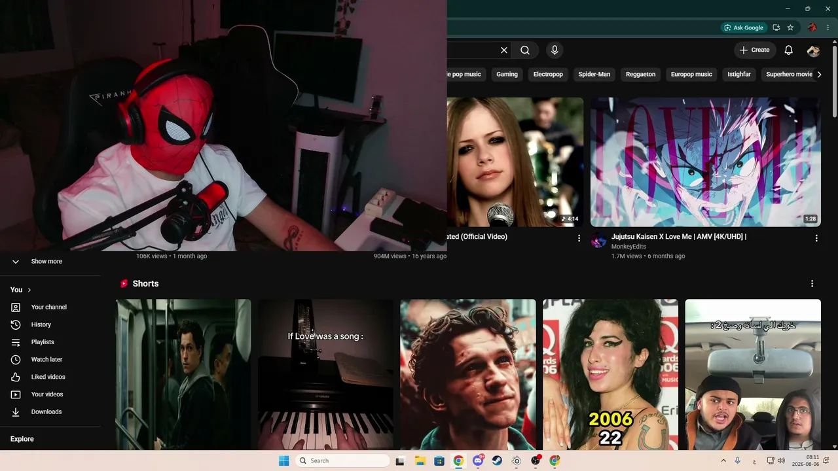Open the Short with two men in car

click(753, 375)
